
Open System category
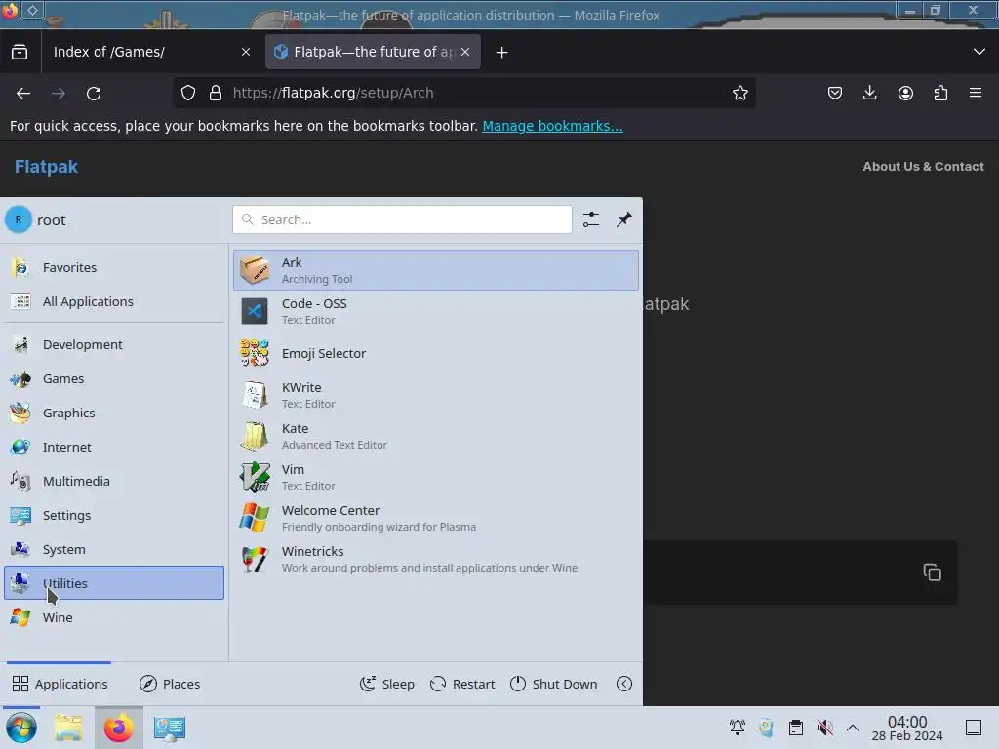pos(114,549)
